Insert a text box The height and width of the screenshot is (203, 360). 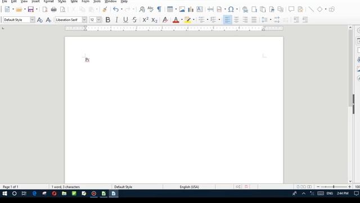[x=200, y=9]
